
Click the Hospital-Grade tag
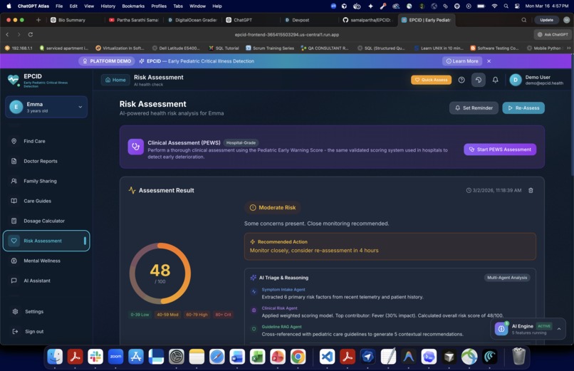pos(241,142)
